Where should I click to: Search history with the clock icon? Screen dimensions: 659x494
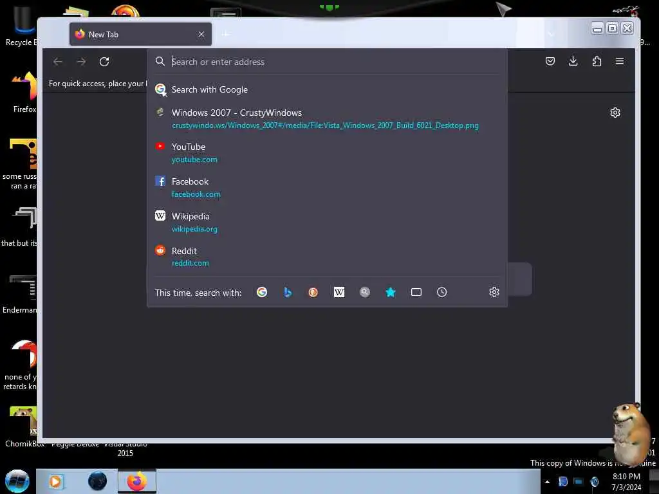tap(441, 292)
